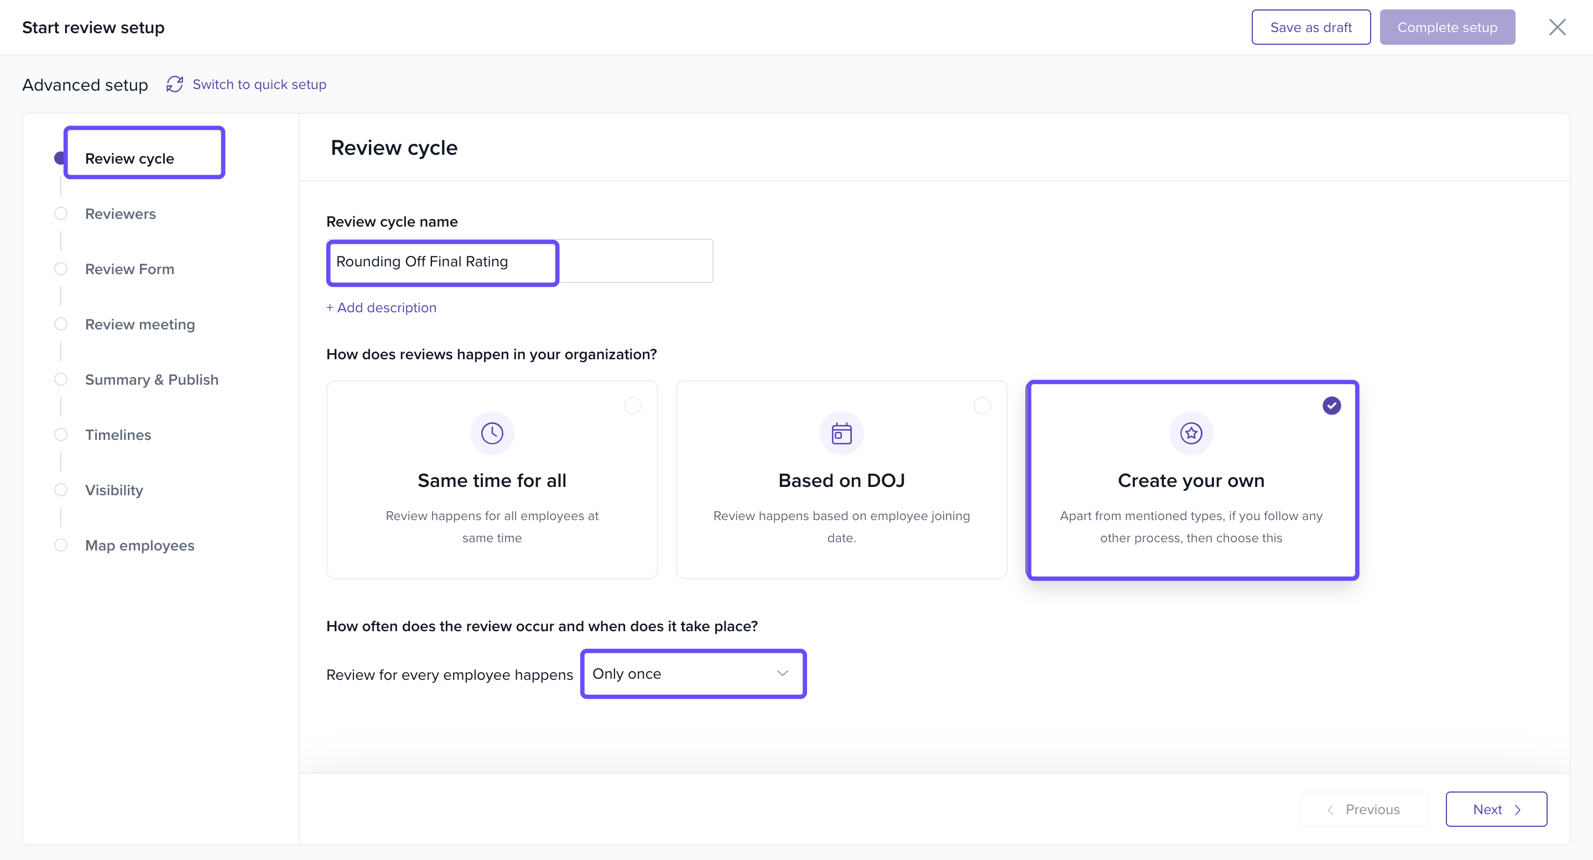
Task: Click the refresh icon beside Switch to quick setup
Action: [x=174, y=84]
